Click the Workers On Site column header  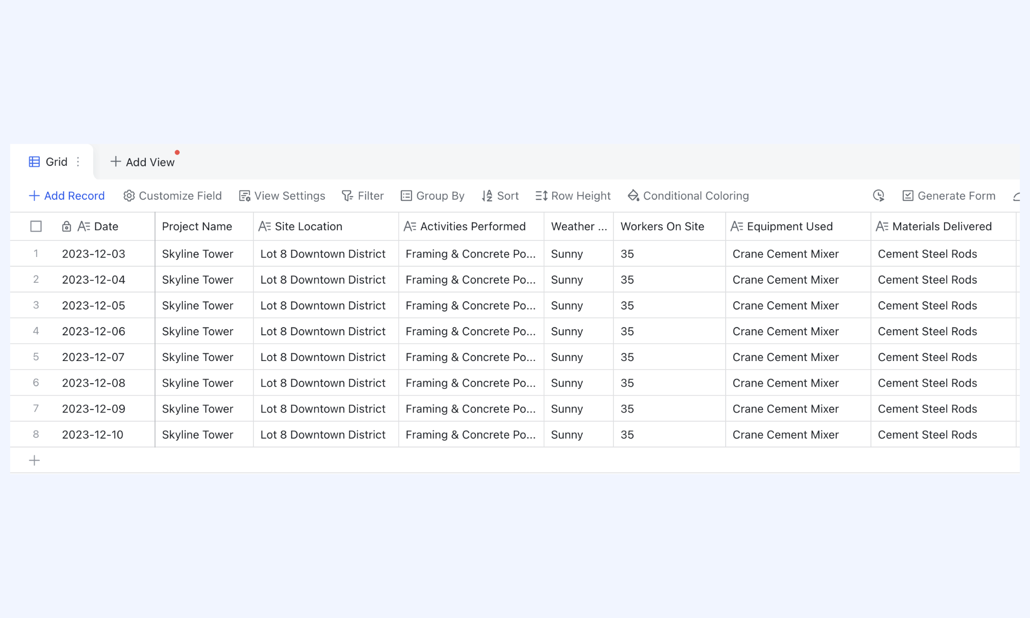[x=669, y=227]
